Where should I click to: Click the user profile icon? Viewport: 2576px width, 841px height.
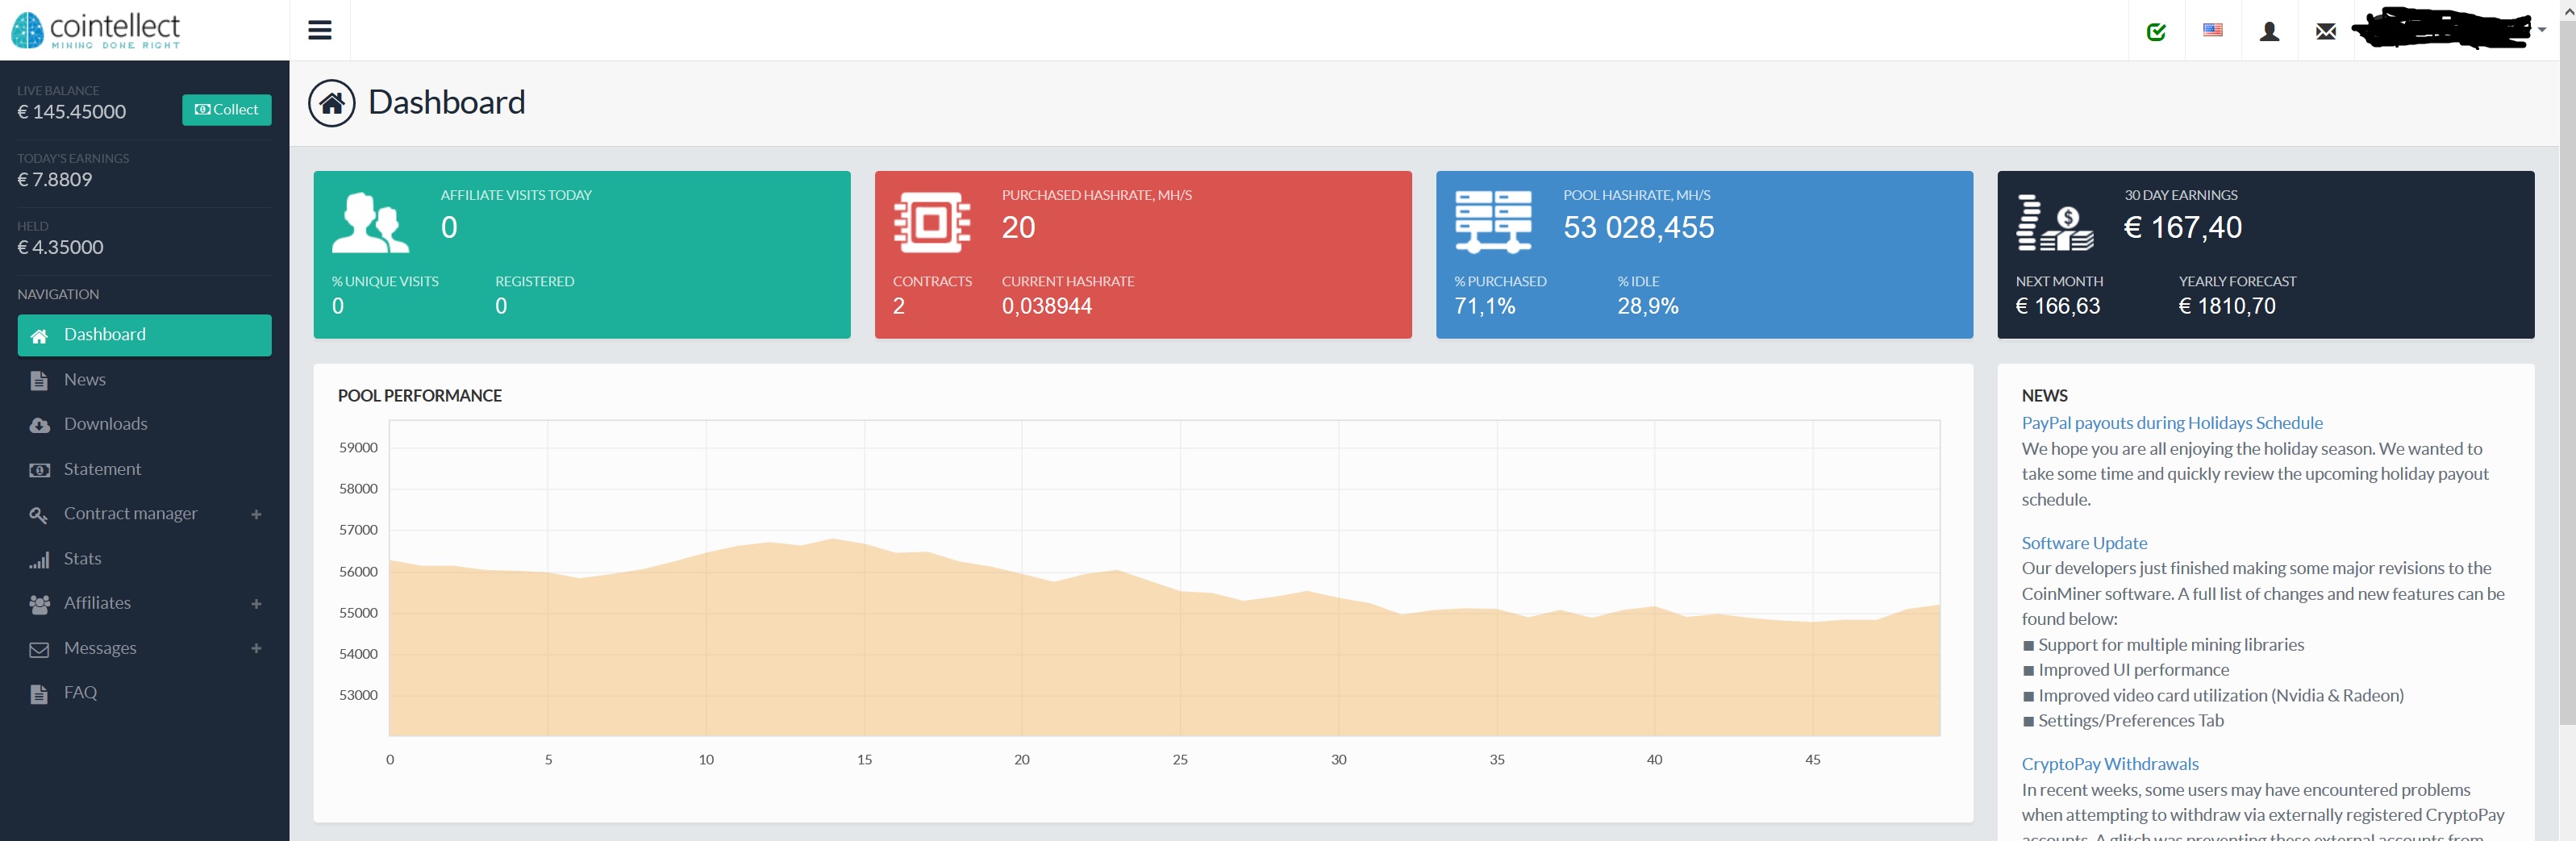point(2269,32)
